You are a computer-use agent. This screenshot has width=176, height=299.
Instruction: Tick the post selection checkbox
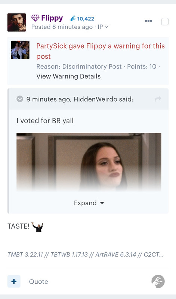click(165, 22)
